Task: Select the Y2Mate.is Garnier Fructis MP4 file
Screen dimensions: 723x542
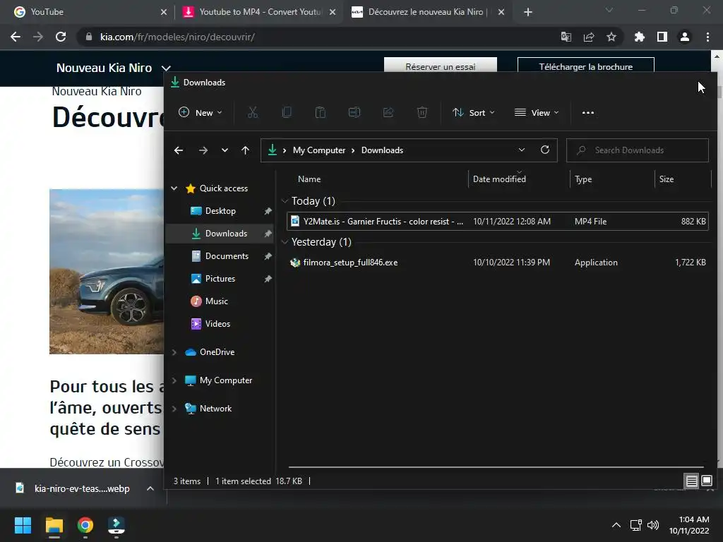Action: tap(498, 221)
